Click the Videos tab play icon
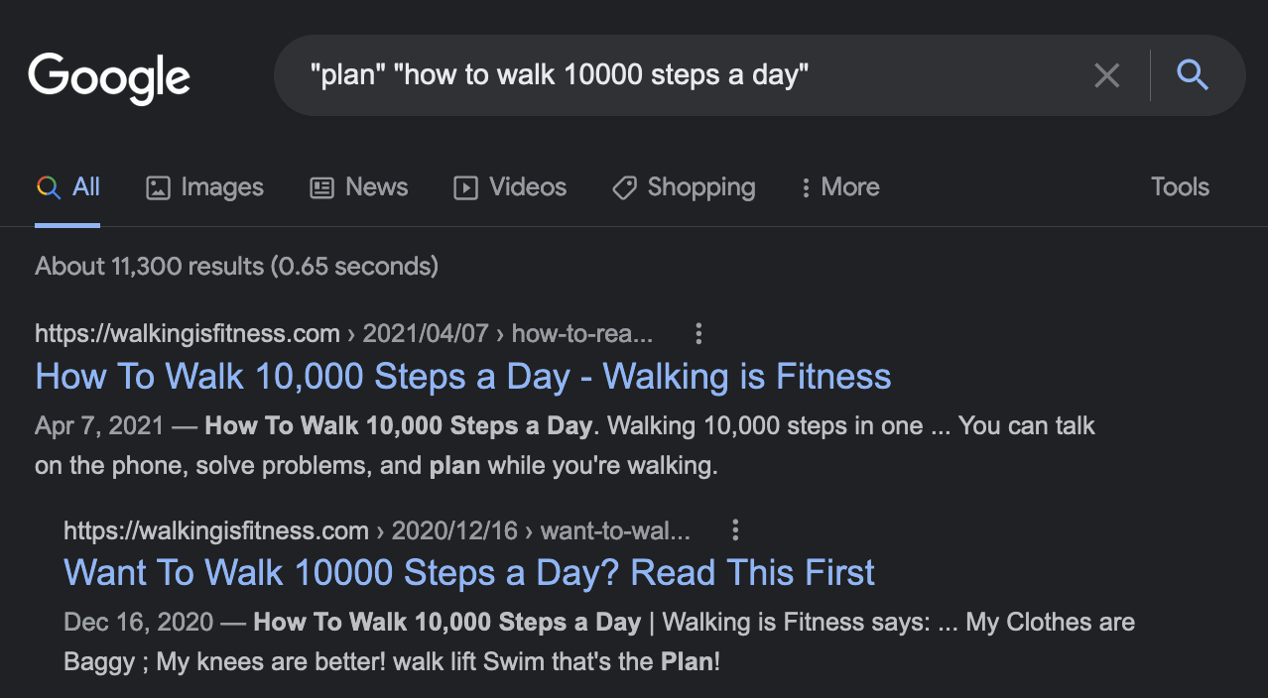 pyautogui.click(x=465, y=187)
